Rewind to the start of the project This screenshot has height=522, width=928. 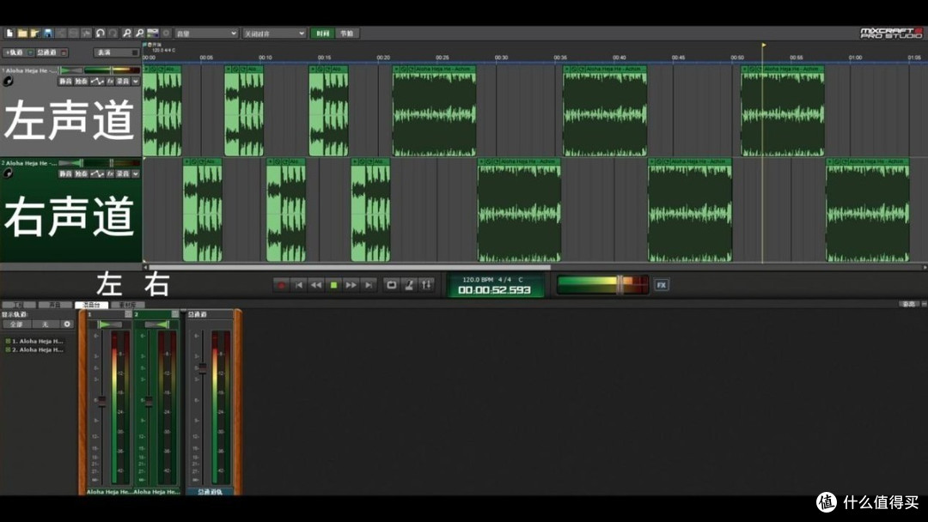tap(299, 285)
